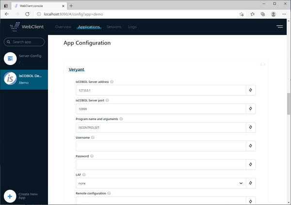The height and width of the screenshot is (205, 291).
Task: Click the help icon next to Program name and arguments
Action: click(121, 119)
